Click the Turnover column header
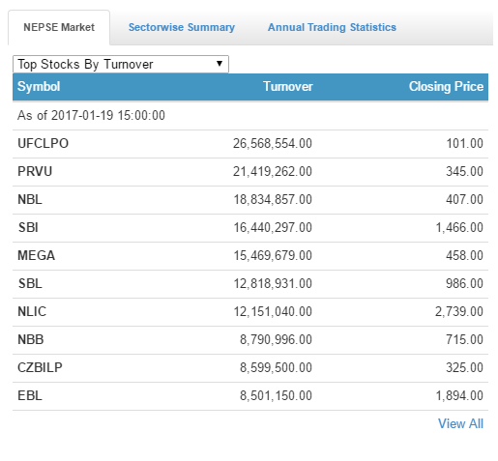Viewport: 498px width, 461px height. pos(288,87)
